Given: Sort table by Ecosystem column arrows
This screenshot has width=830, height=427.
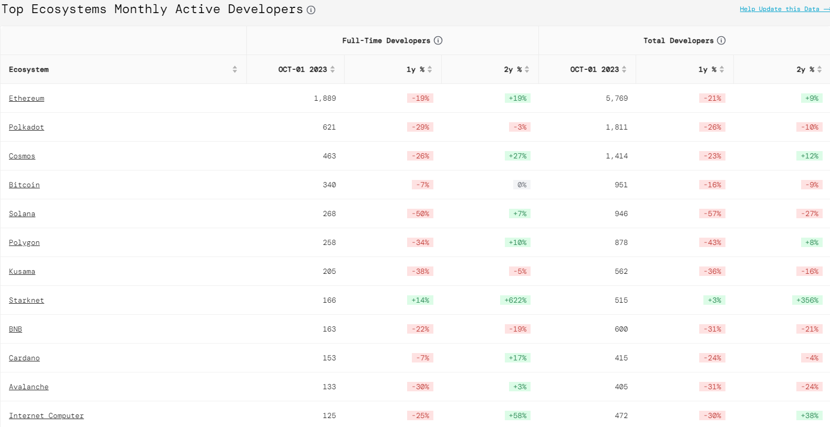Looking at the screenshot, I should 235,69.
